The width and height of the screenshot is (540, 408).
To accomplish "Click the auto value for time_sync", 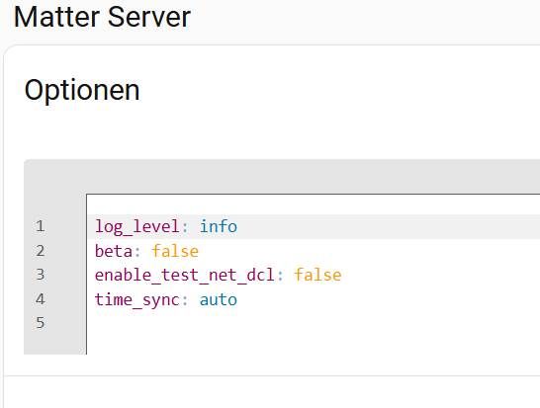I will [x=219, y=299].
